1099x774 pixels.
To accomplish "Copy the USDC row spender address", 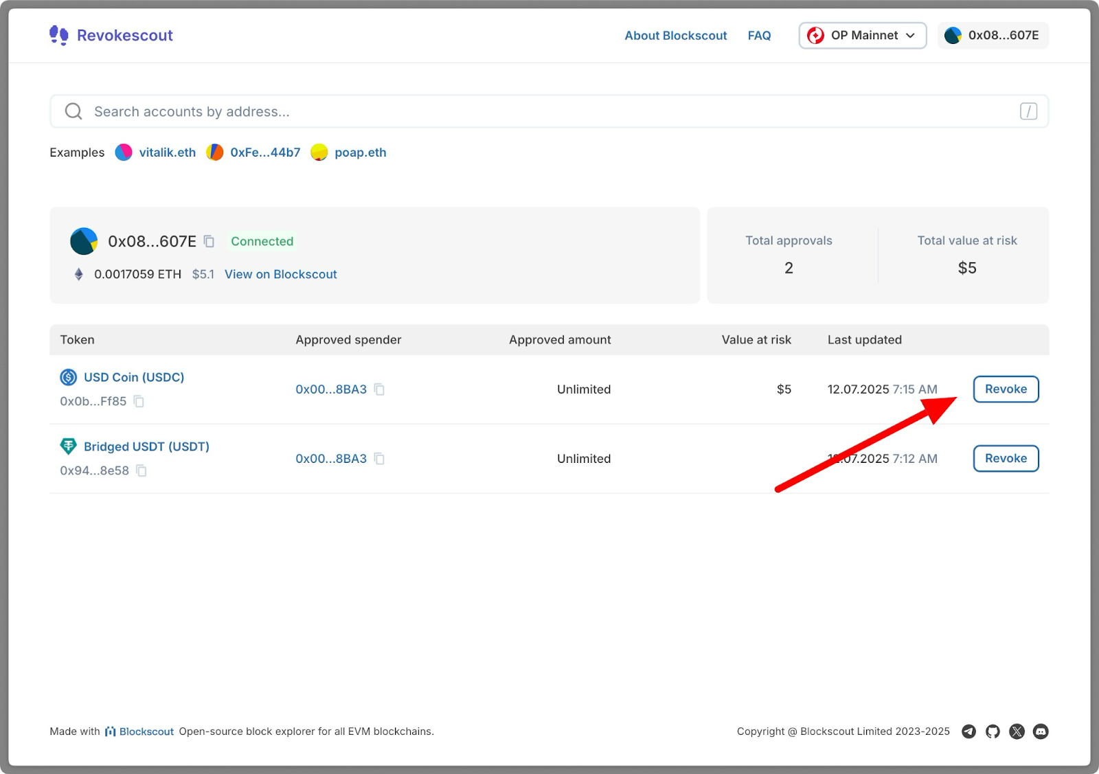I will (379, 389).
